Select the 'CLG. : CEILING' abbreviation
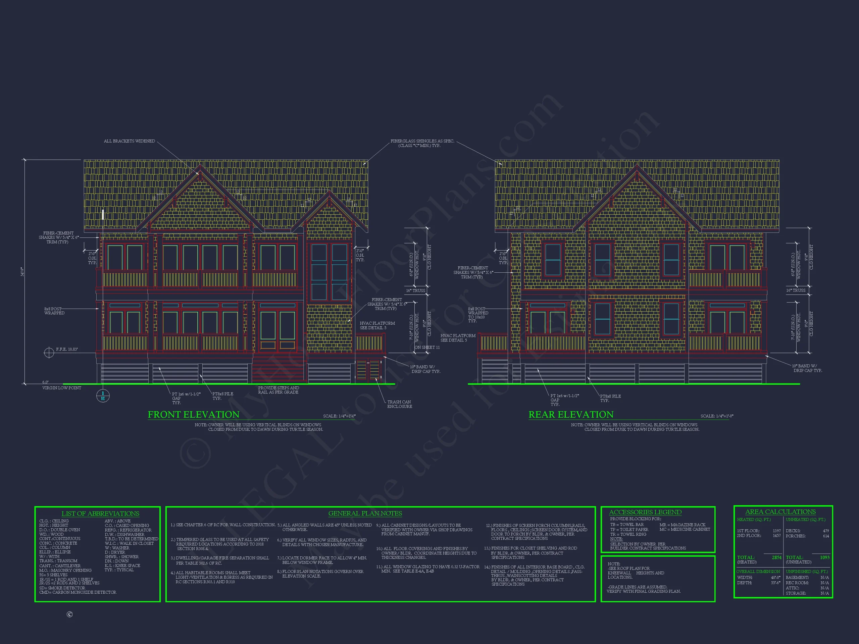 click(x=54, y=521)
